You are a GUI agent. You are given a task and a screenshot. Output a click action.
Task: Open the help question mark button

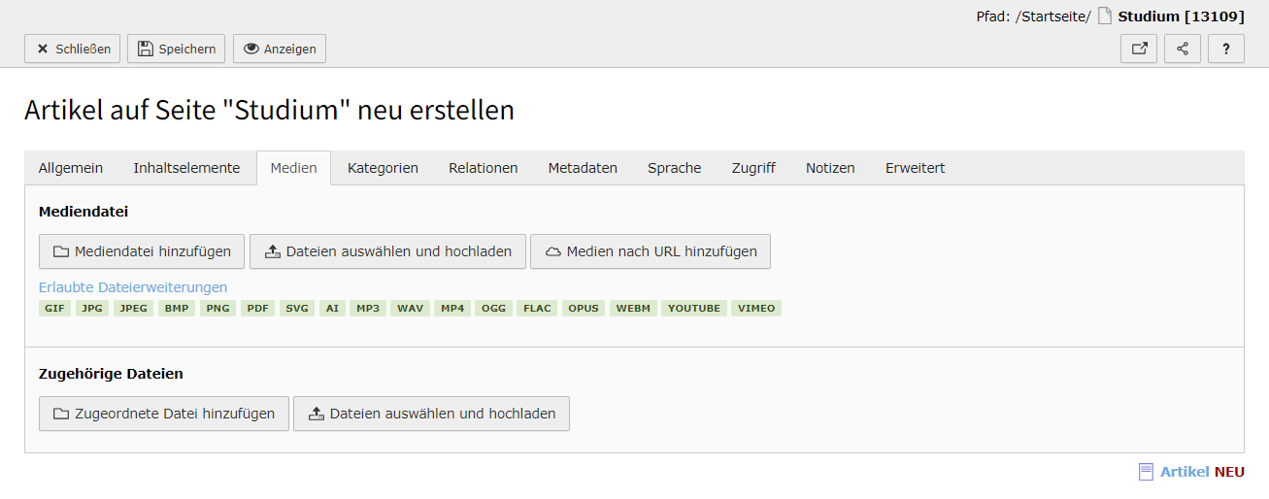1226,49
